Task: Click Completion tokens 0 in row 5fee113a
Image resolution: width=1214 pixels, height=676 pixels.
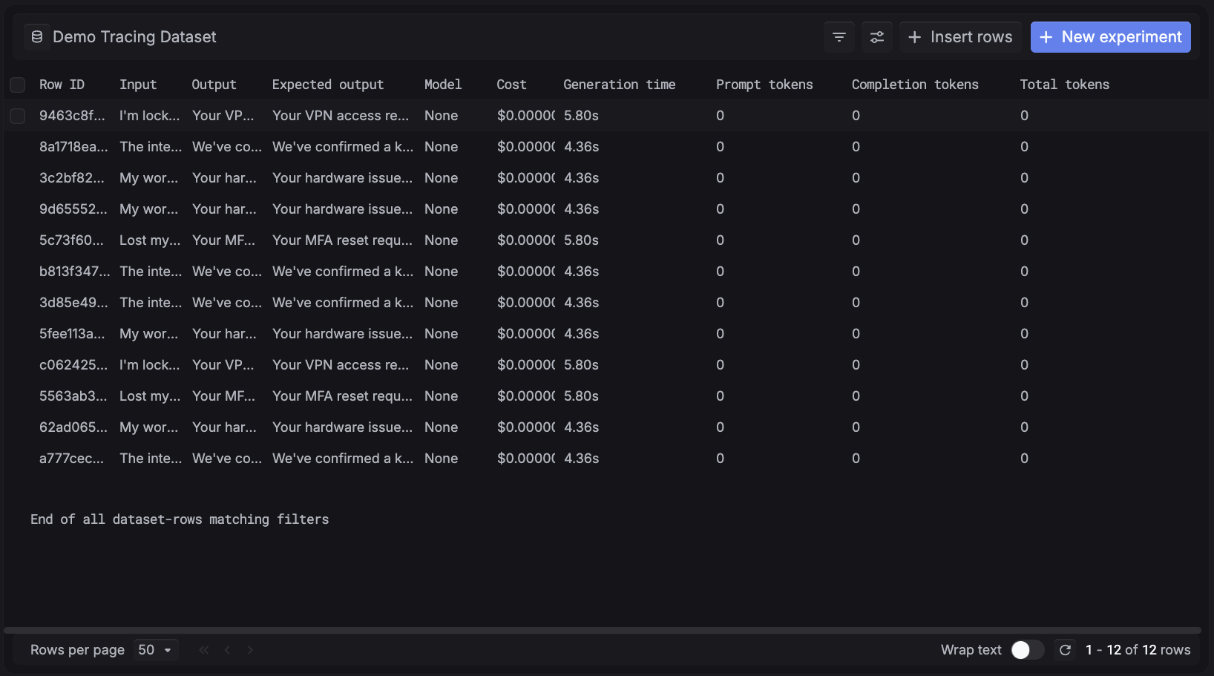Action: [x=856, y=334]
